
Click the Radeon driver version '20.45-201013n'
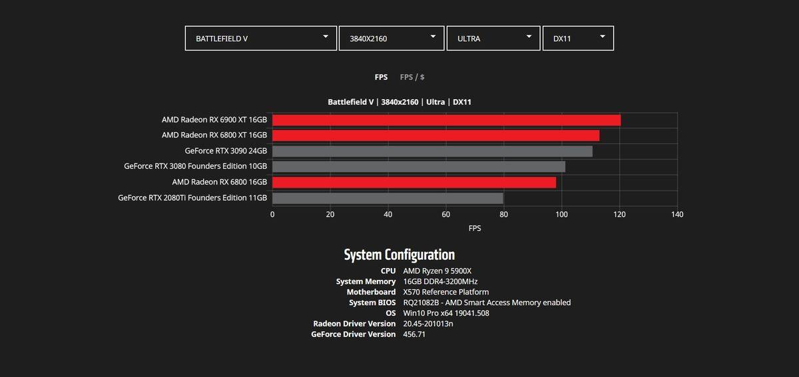(428, 324)
